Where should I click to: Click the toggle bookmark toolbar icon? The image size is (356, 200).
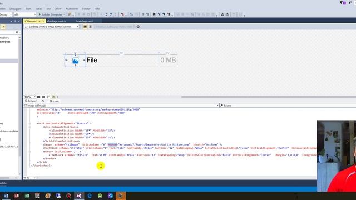pyautogui.click(x=154, y=14)
